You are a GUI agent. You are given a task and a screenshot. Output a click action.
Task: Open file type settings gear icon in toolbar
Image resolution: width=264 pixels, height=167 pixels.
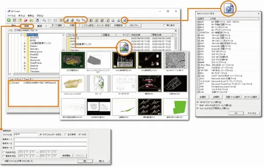click(125, 21)
